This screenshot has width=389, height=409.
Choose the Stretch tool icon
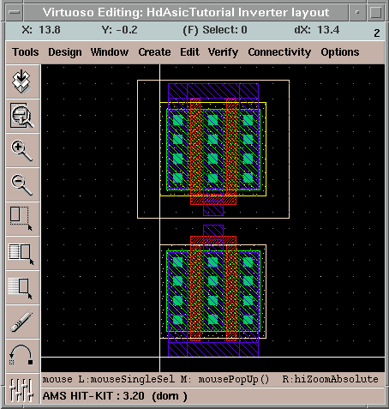22,220
